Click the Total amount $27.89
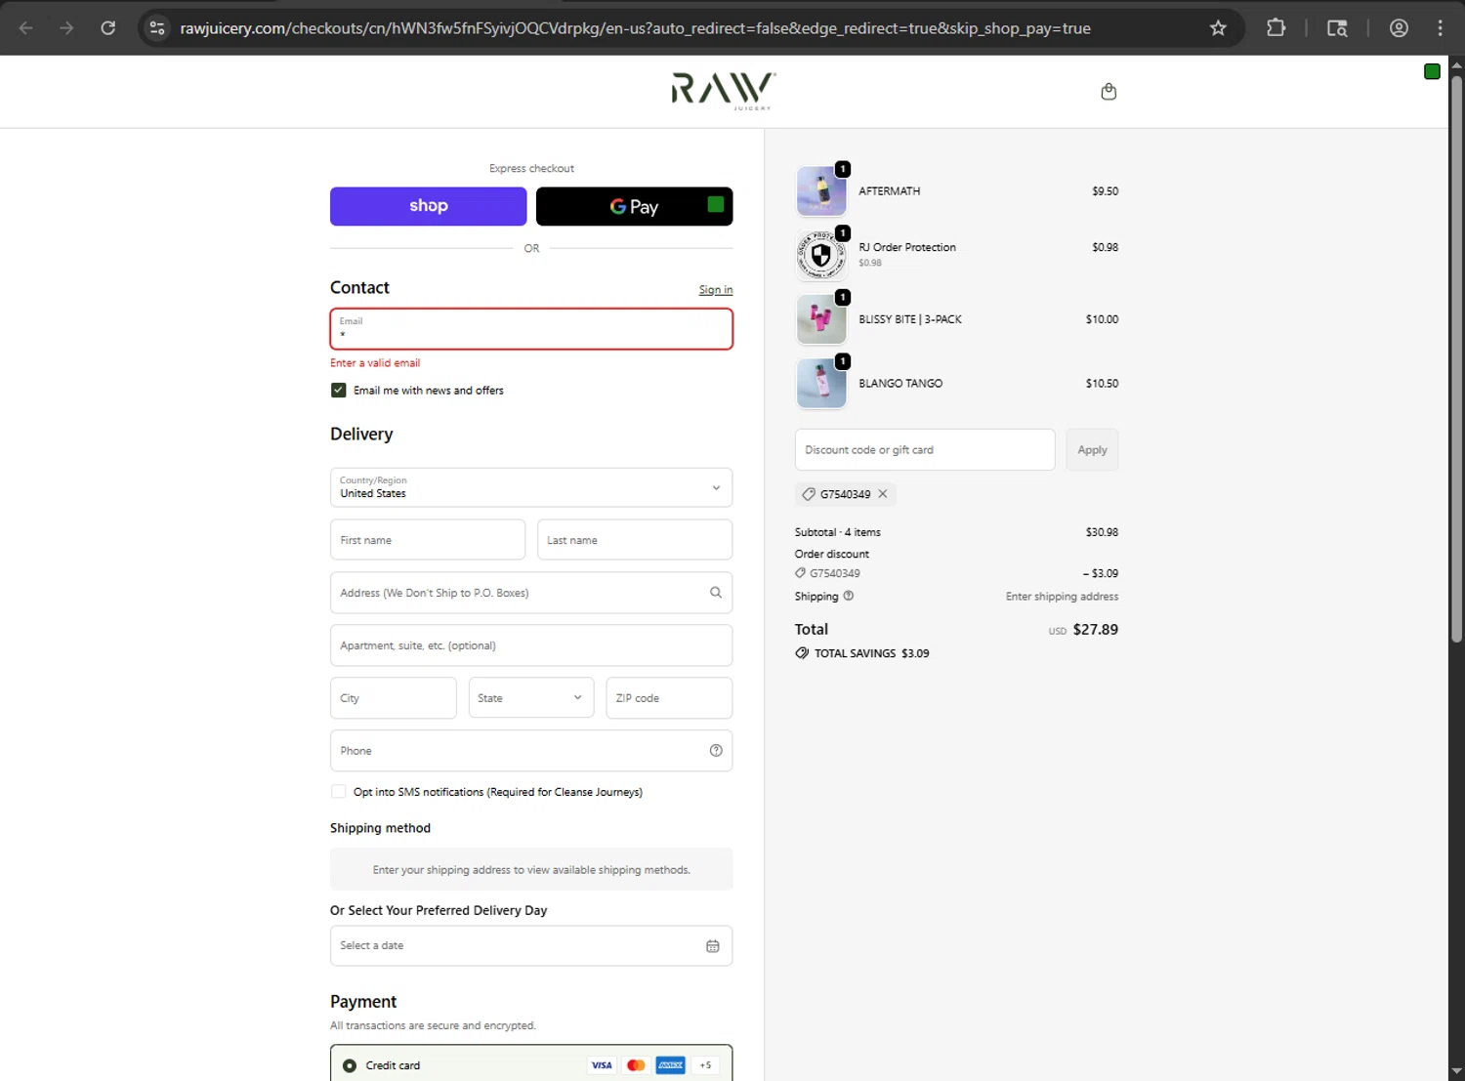Viewport: 1465px width, 1081px height. 1096,630
